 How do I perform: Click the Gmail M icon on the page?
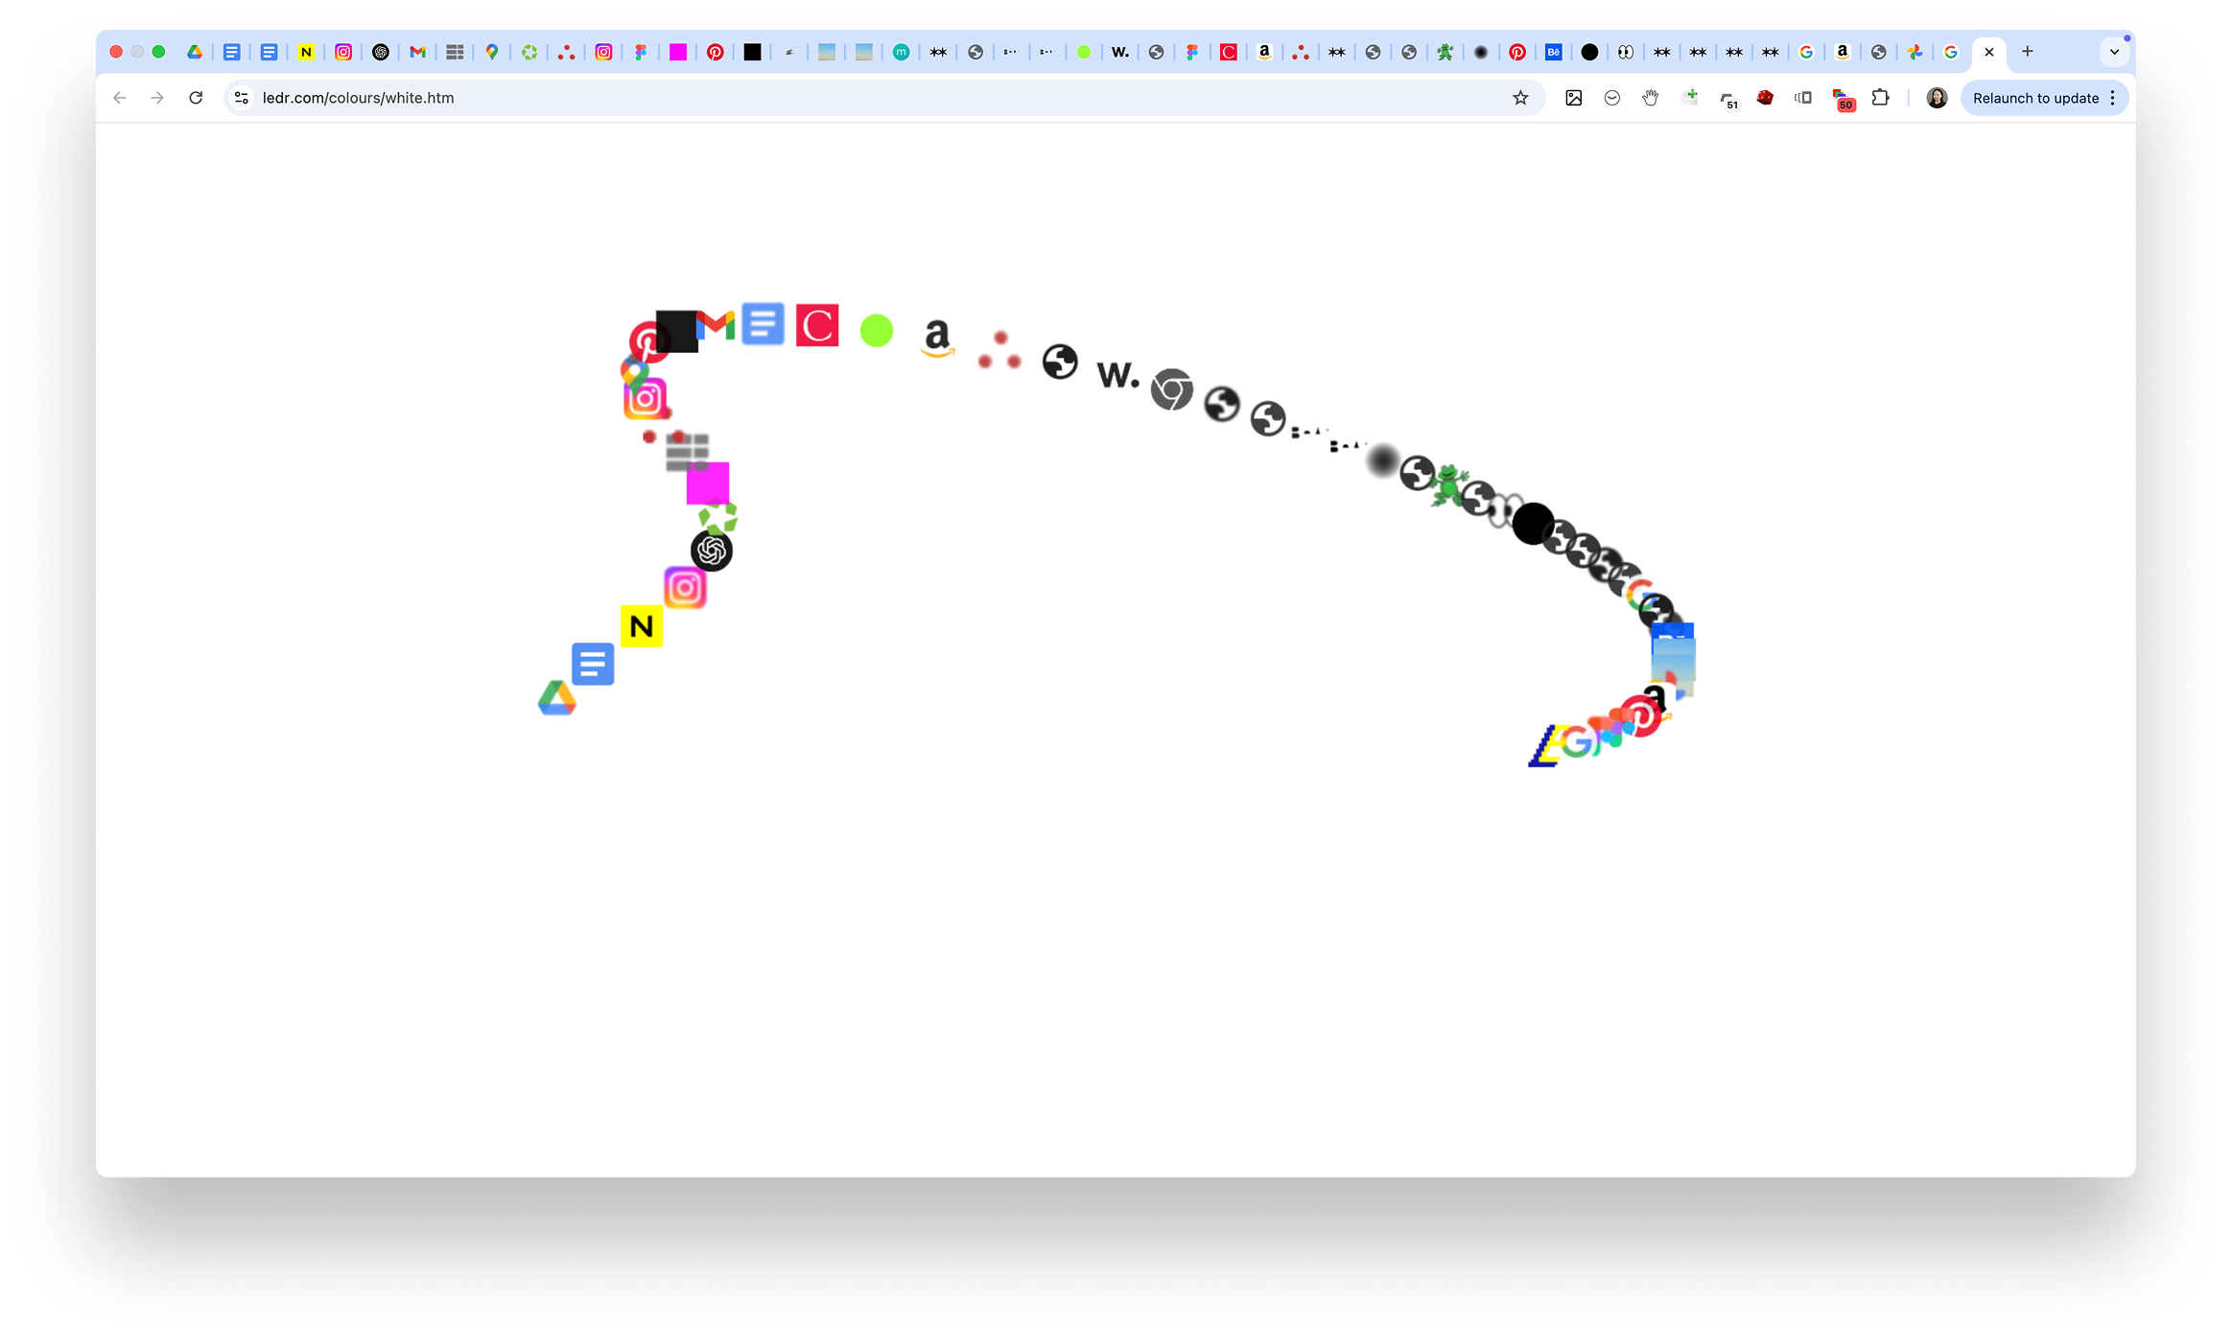click(716, 325)
